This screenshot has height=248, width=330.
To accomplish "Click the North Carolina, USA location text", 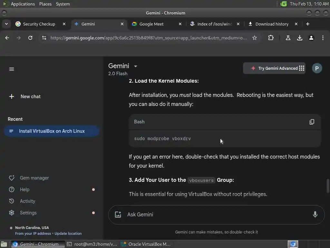I will (32, 228).
